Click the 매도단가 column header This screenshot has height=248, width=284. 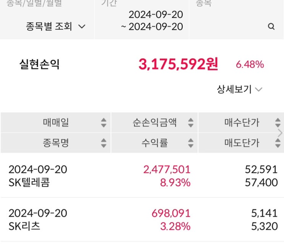(241, 143)
